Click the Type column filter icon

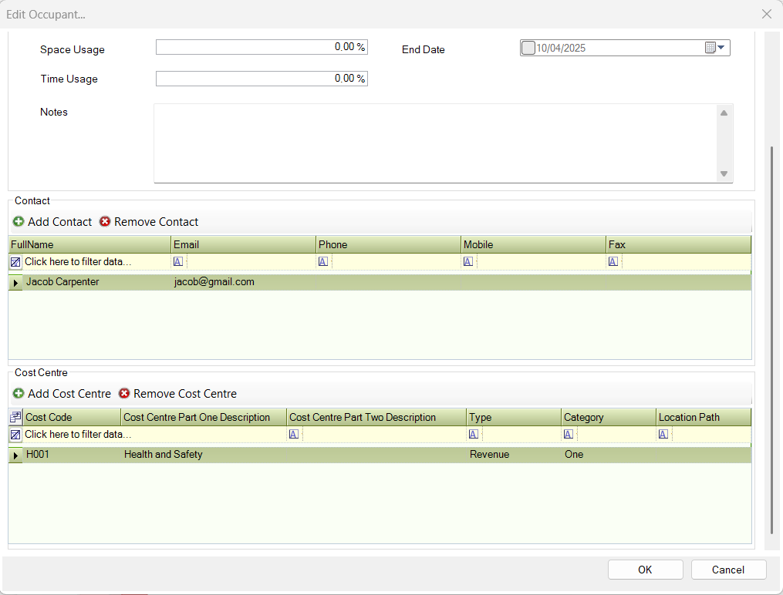pyautogui.click(x=474, y=435)
